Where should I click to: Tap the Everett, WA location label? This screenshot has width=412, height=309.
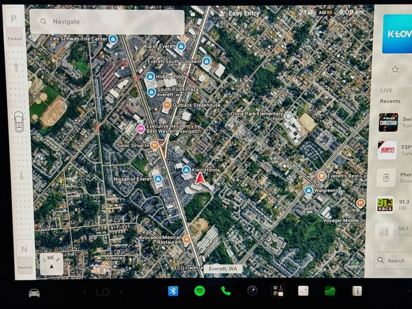(x=223, y=268)
